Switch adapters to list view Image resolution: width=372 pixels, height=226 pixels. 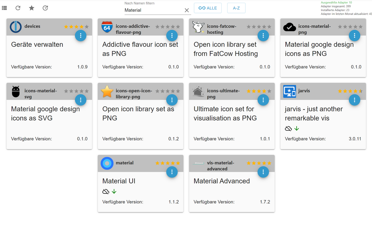tap(4, 8)
